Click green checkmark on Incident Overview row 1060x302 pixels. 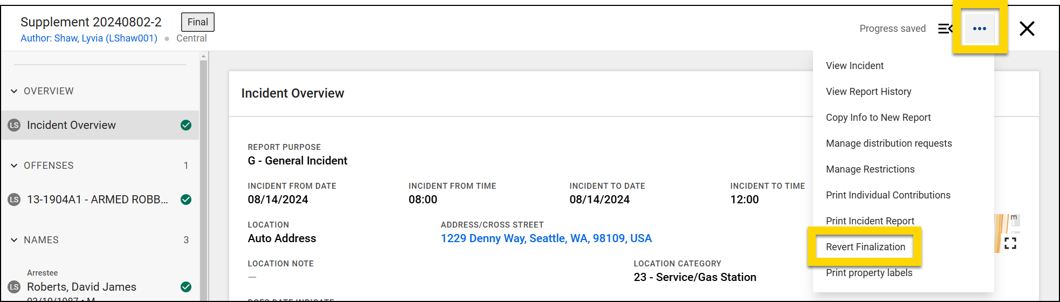tap(186, 125)
